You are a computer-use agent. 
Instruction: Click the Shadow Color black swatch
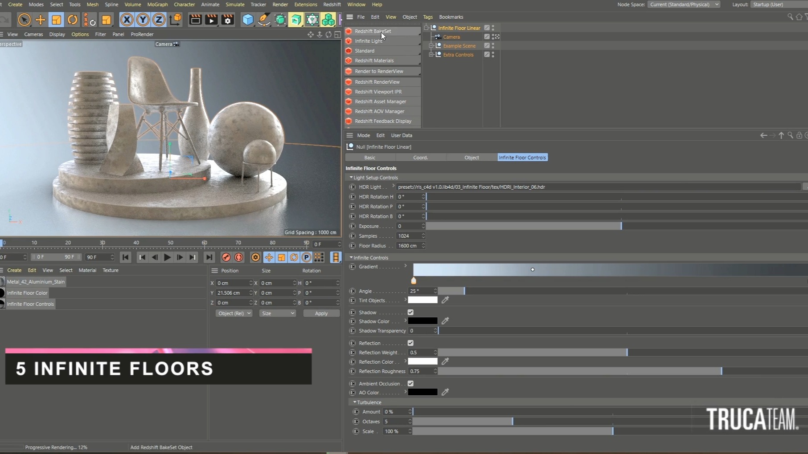(422, 321)
